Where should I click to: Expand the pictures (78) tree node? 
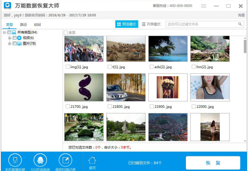click(10, 44)
